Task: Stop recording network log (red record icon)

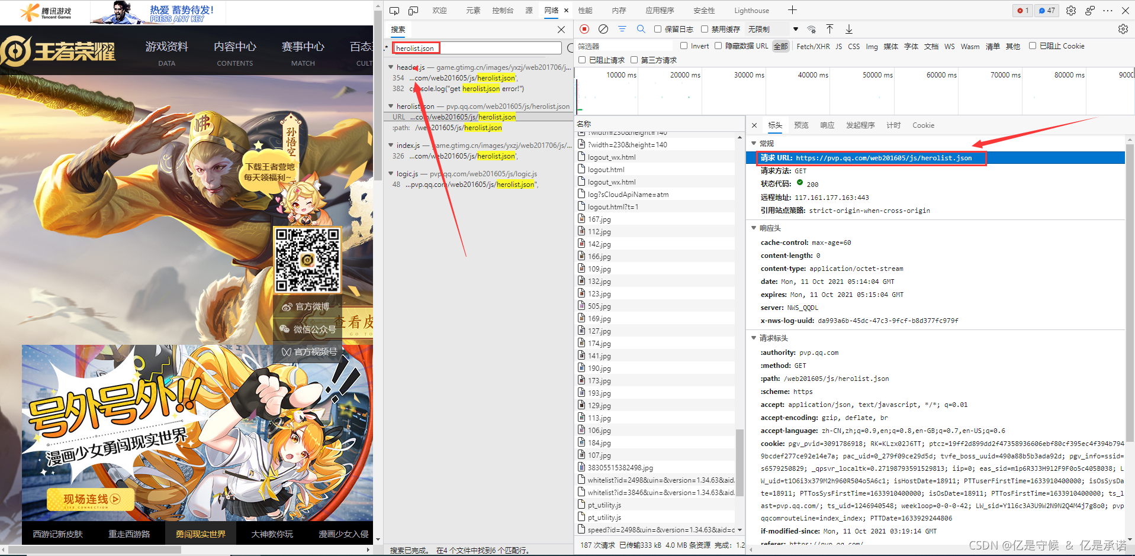Action: coord(584,29)
